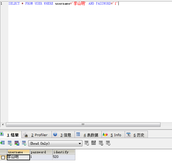The width and height of the screenshot is (172, 165).
Task: Click the horizontal scrollbar thumb in the editor
Action: tap(83, 124)
